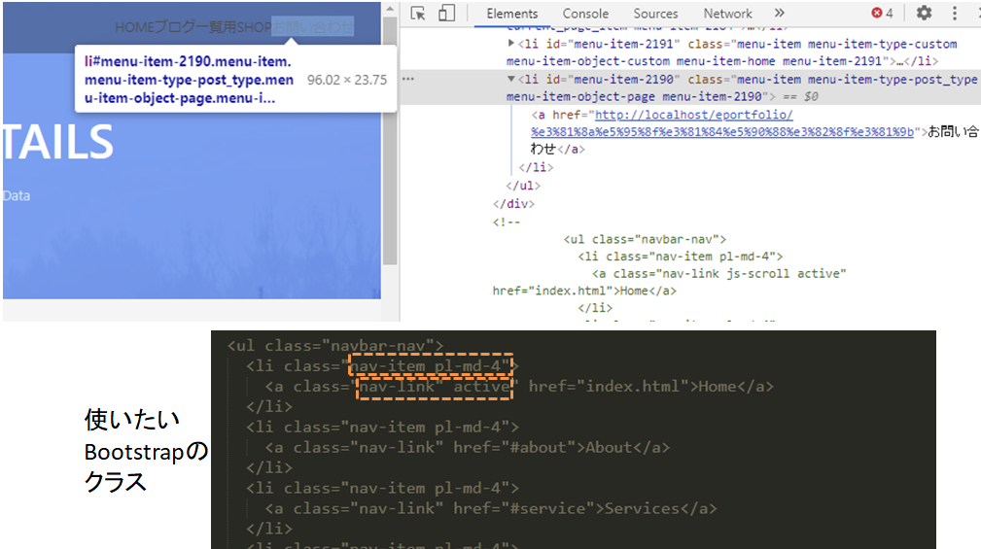Toggle the device toolbar icon
Screen dimensions: 981x549
pyautogui.click(x=446, y=14)
